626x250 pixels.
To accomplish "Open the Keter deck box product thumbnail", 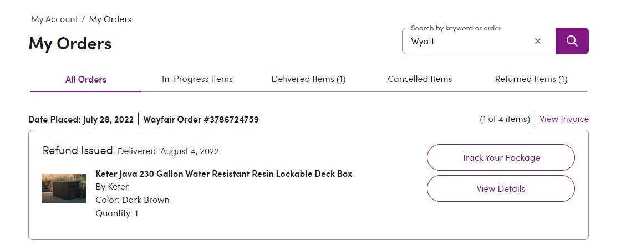I will point(64,188).
